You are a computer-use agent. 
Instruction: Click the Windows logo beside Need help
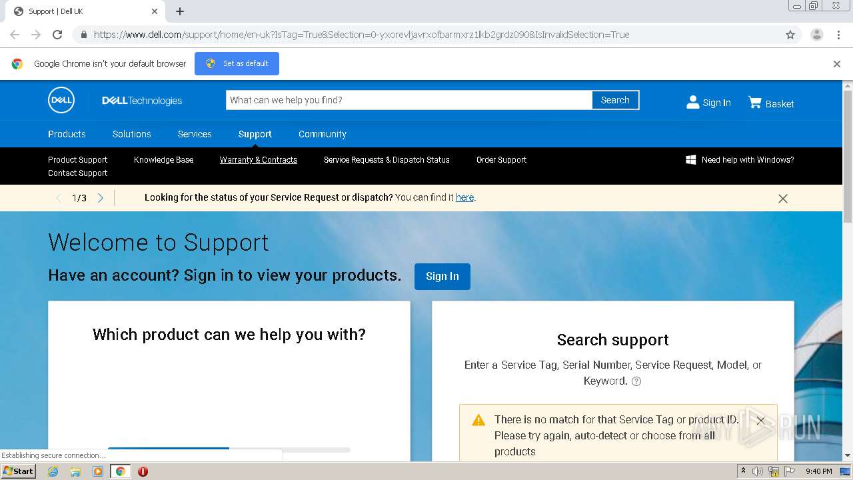[x=691, y=160]
